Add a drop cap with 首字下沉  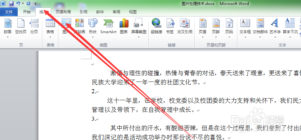[290, 26]
